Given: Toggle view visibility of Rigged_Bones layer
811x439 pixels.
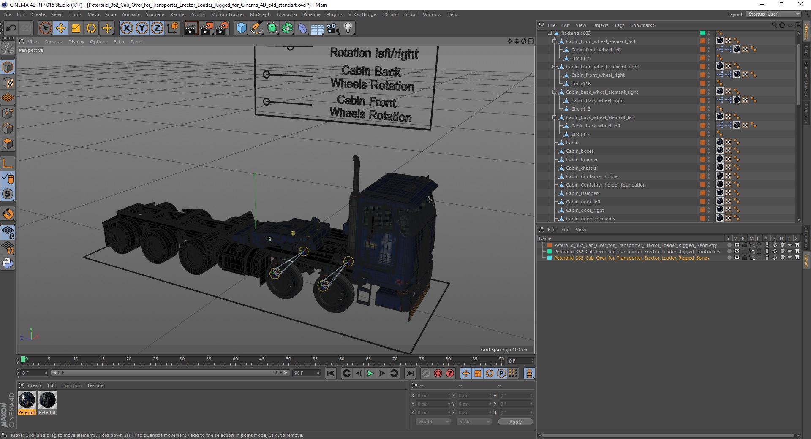Looking at the screenshot, I should click(737, 258).
